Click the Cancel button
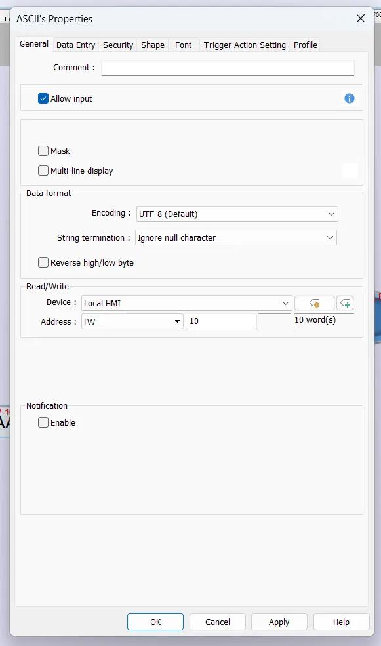 tap(218, 622)
